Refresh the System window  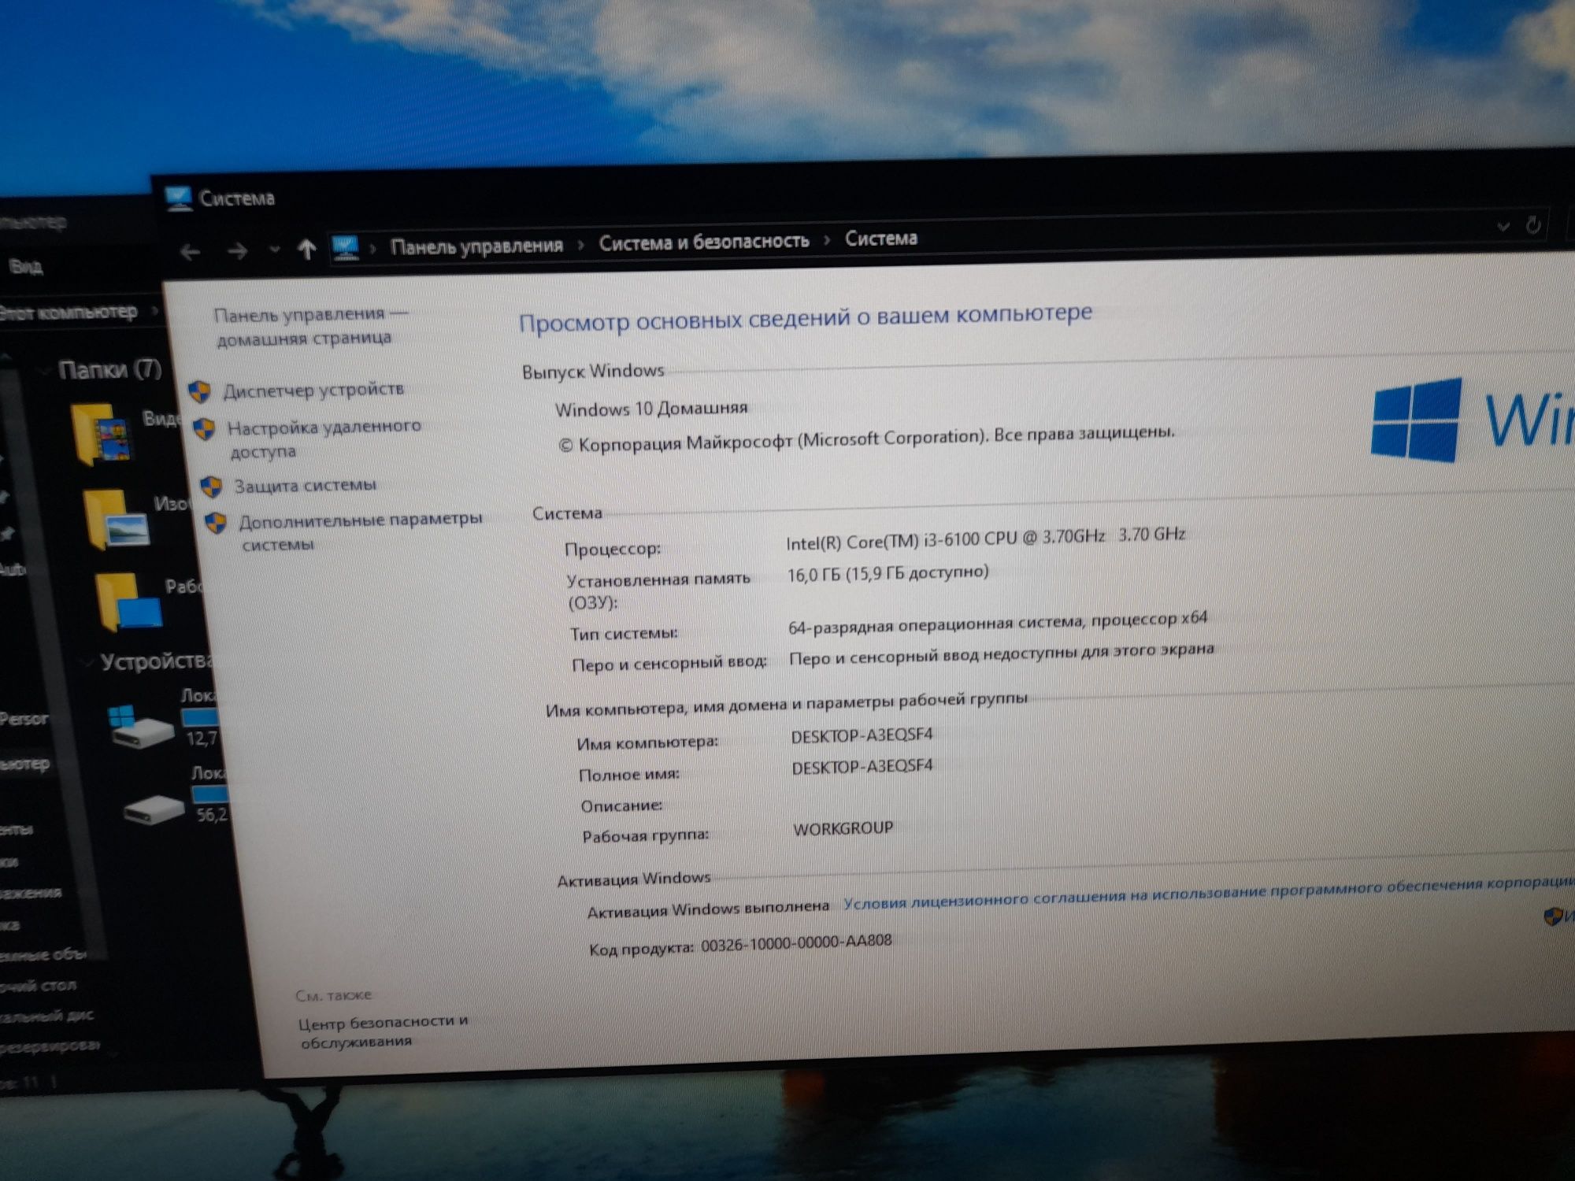(x=1532, y=225)
